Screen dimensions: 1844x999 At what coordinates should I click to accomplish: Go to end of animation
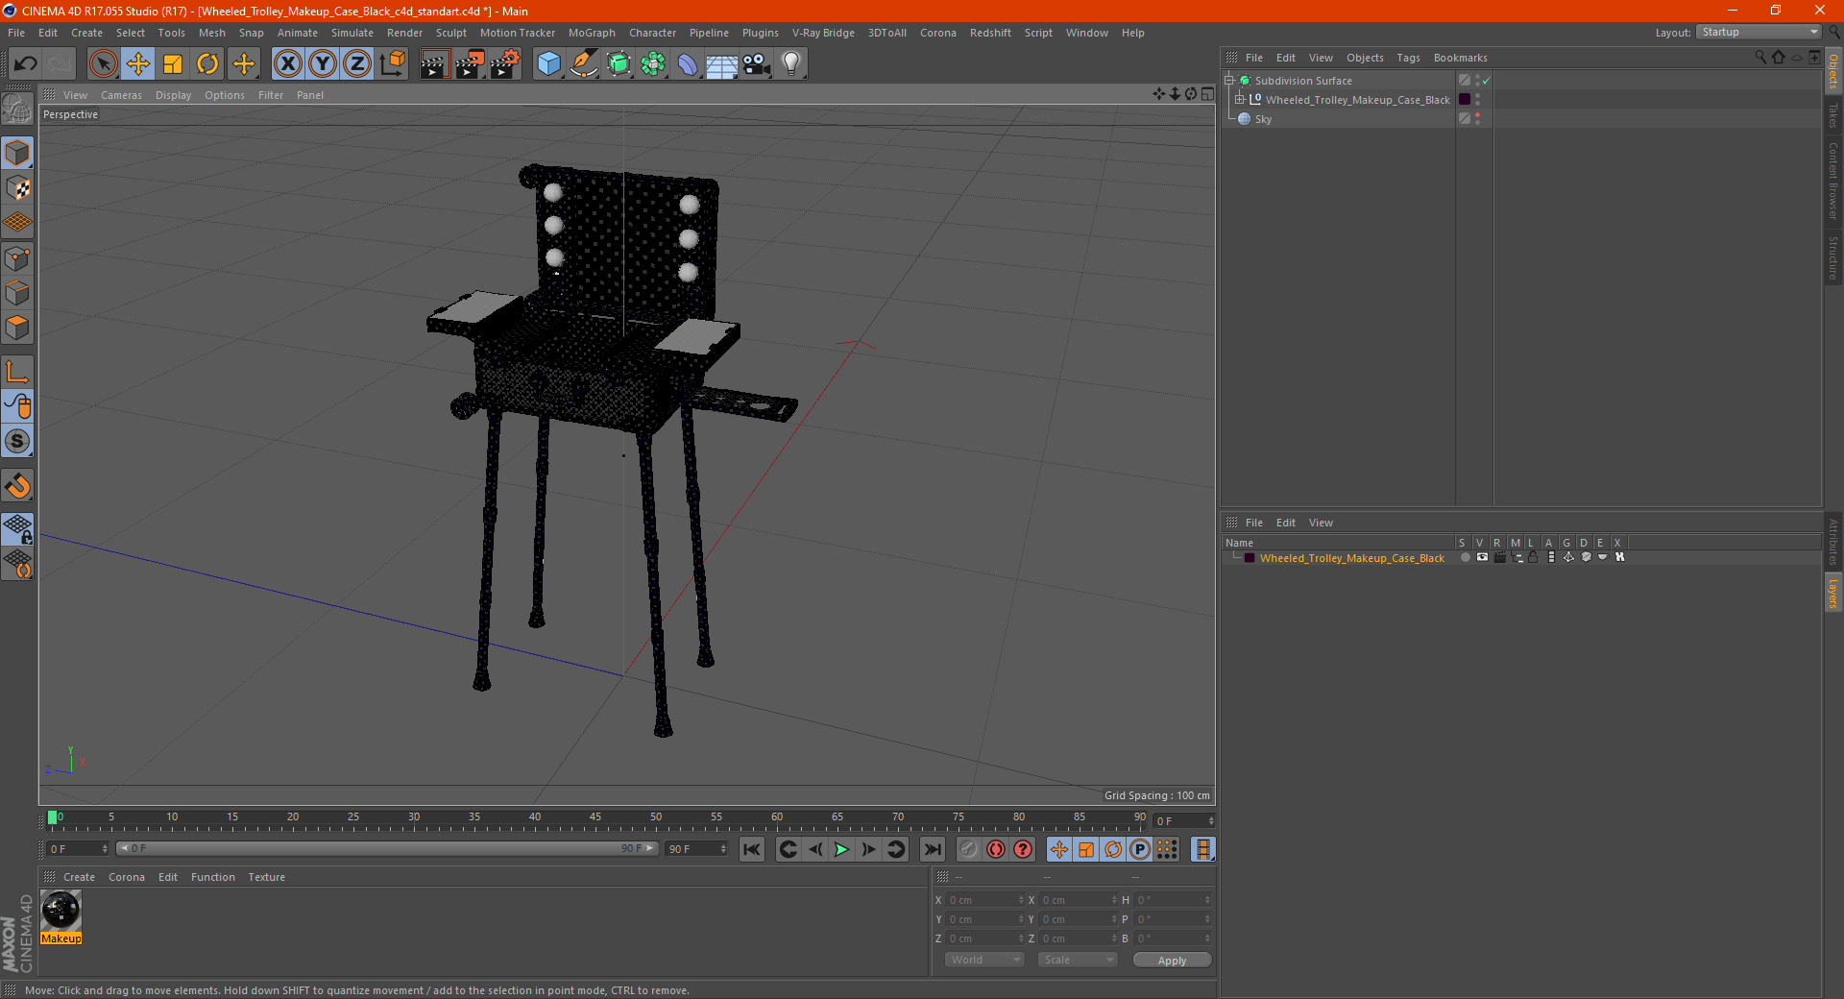pyautogui.click(x=933, y=849)
